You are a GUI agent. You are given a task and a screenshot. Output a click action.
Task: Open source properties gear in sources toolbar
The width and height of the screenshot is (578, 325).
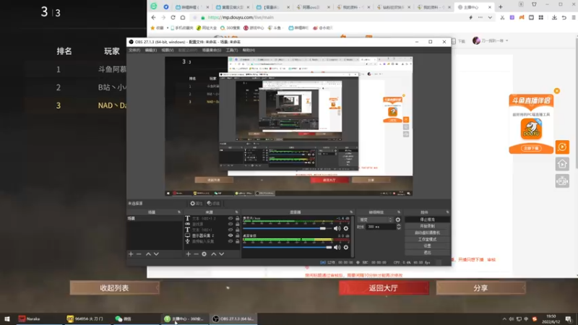point(204,254)
